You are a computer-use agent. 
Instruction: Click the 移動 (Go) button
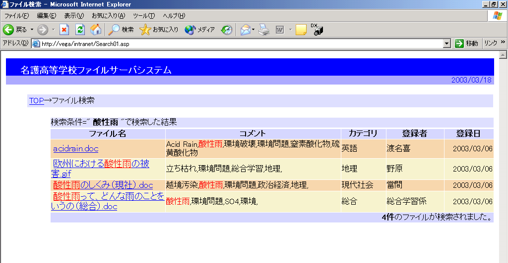[x=466, y=43]
